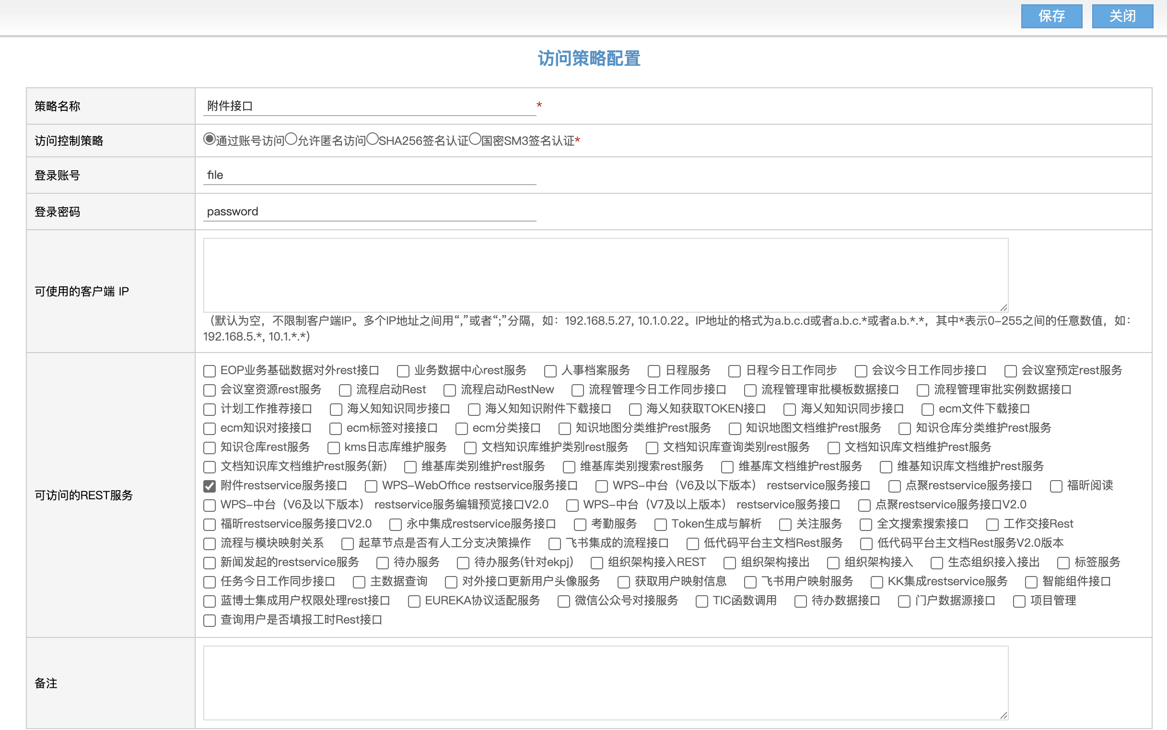Select SHA256签名认证 radio option

(372, 139)
